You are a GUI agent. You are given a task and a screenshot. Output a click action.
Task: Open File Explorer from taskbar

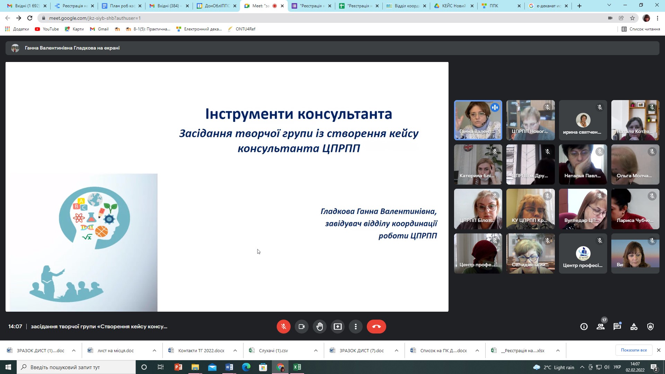tap(195, 367)
